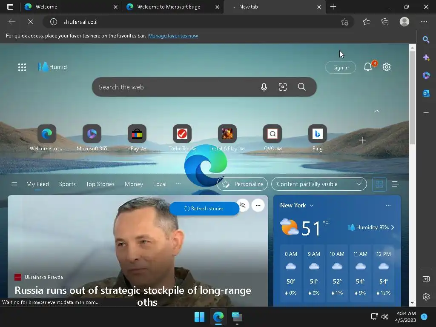Open Content partially visible dropdown
Image resolution: width=436 pixels, height=327 pixels.
(x=319, y=184)
